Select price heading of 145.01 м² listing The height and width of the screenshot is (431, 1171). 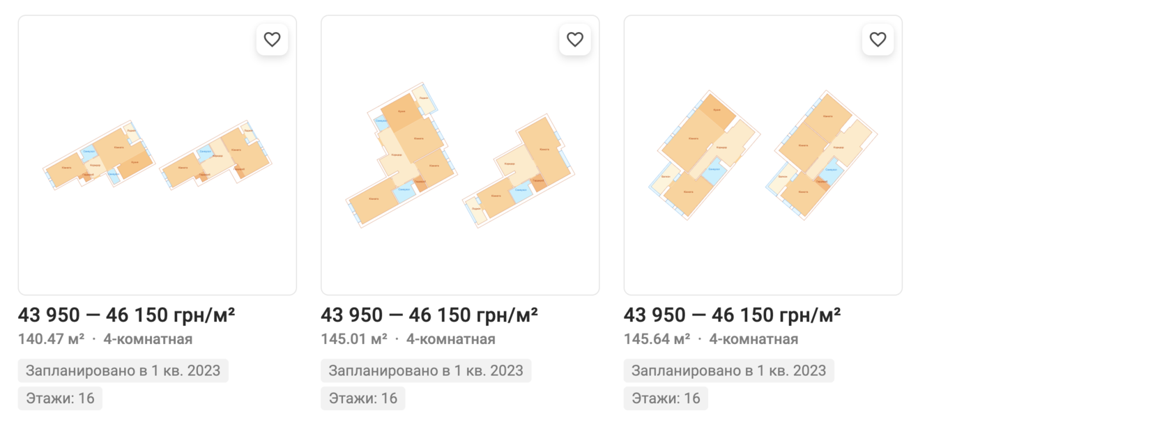429,315
